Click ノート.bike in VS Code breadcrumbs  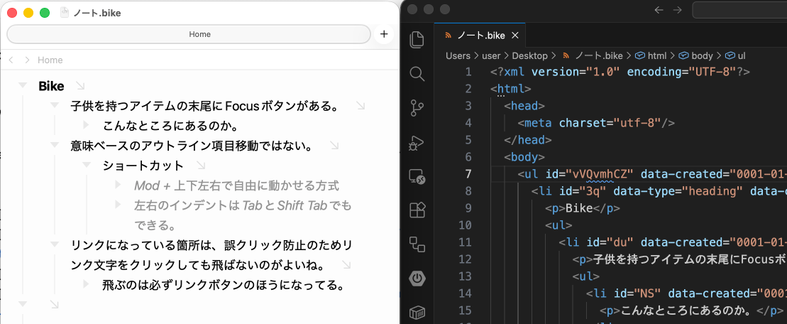pos(598,55)
